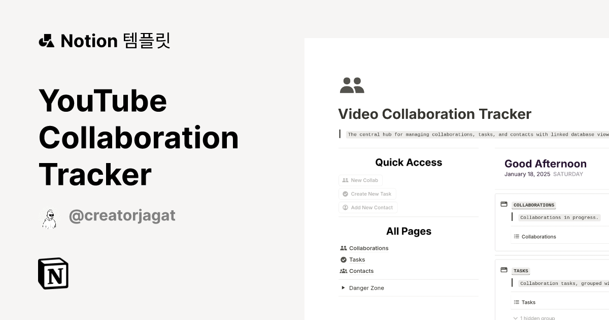The width and height of the screenshot is (609, 320).
Task: Click the calendar icon beside TASKS label
Action: (x=503, y=270)
